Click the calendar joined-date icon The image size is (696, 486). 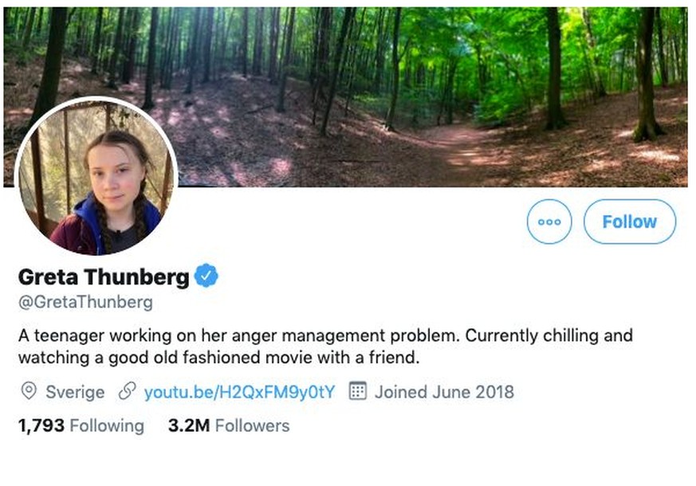click(x=358, y=391)
